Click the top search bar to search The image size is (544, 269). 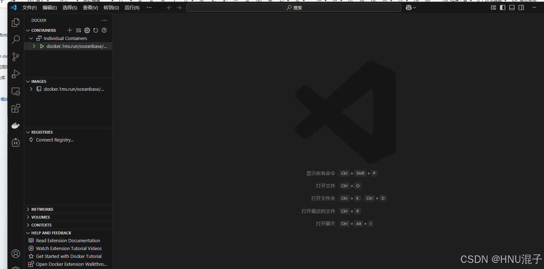(293, 7)
